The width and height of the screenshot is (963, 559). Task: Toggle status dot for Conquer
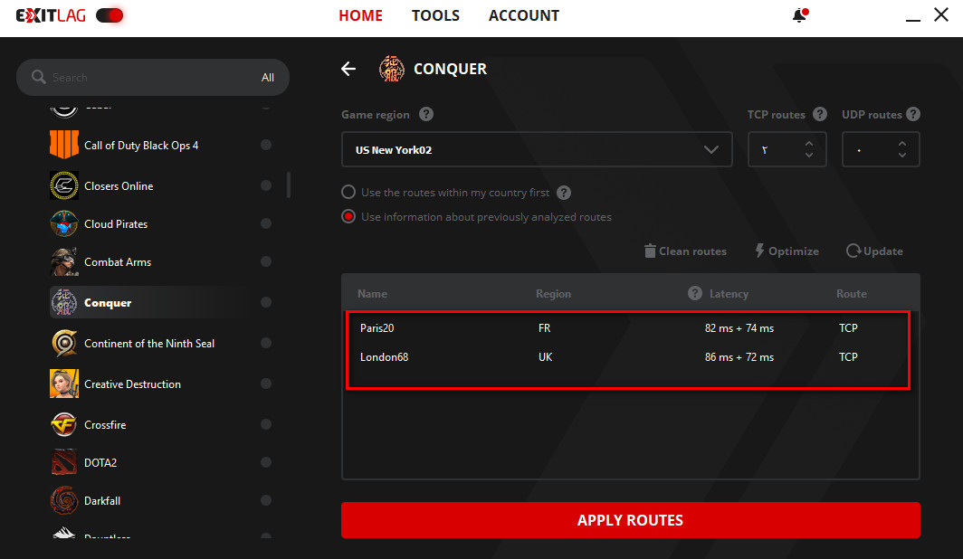click(x=266, y=302)
